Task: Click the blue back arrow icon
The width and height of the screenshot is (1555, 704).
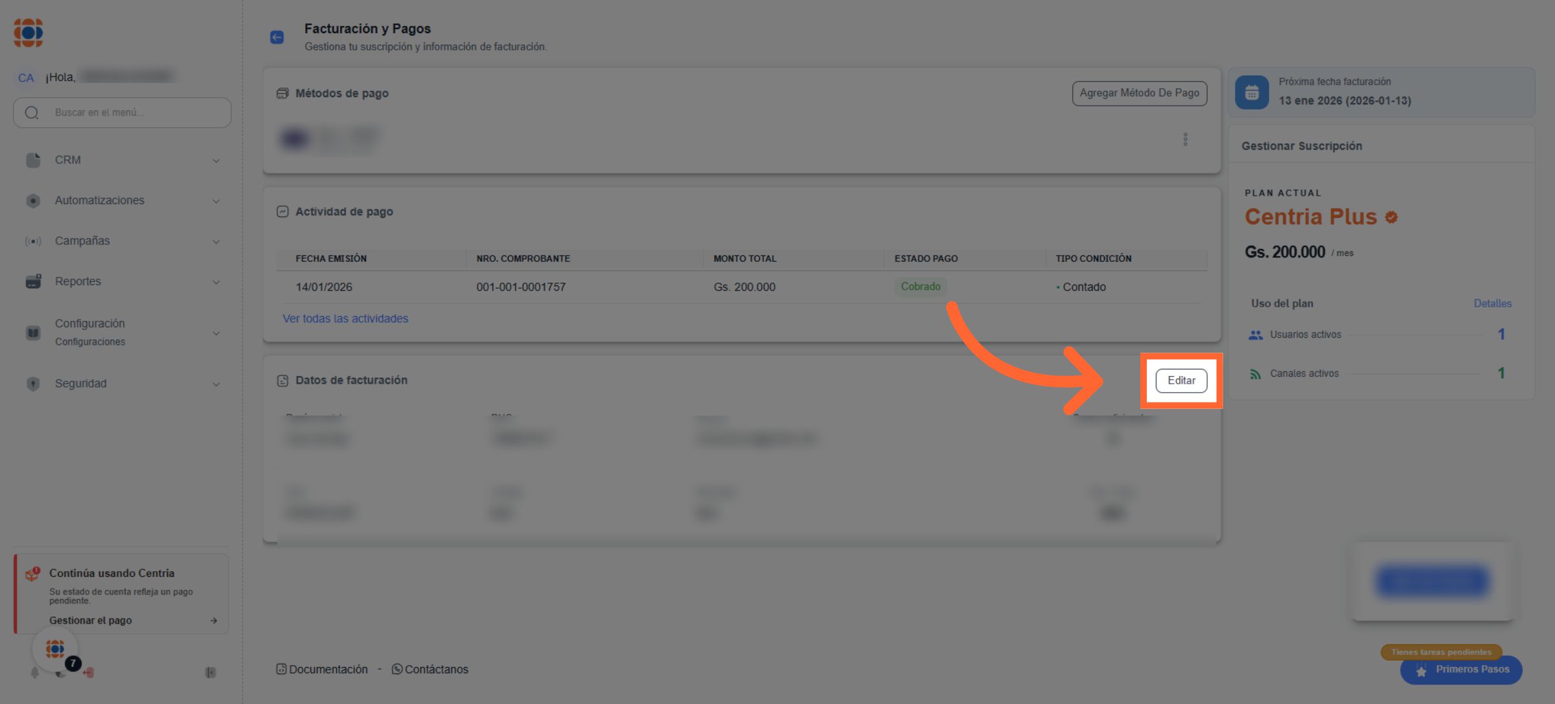Action: [x=277, y=38]
